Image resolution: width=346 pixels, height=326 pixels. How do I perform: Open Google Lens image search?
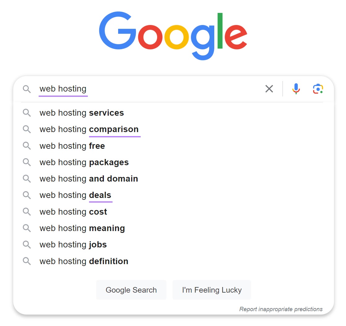[x=318, y=89]
